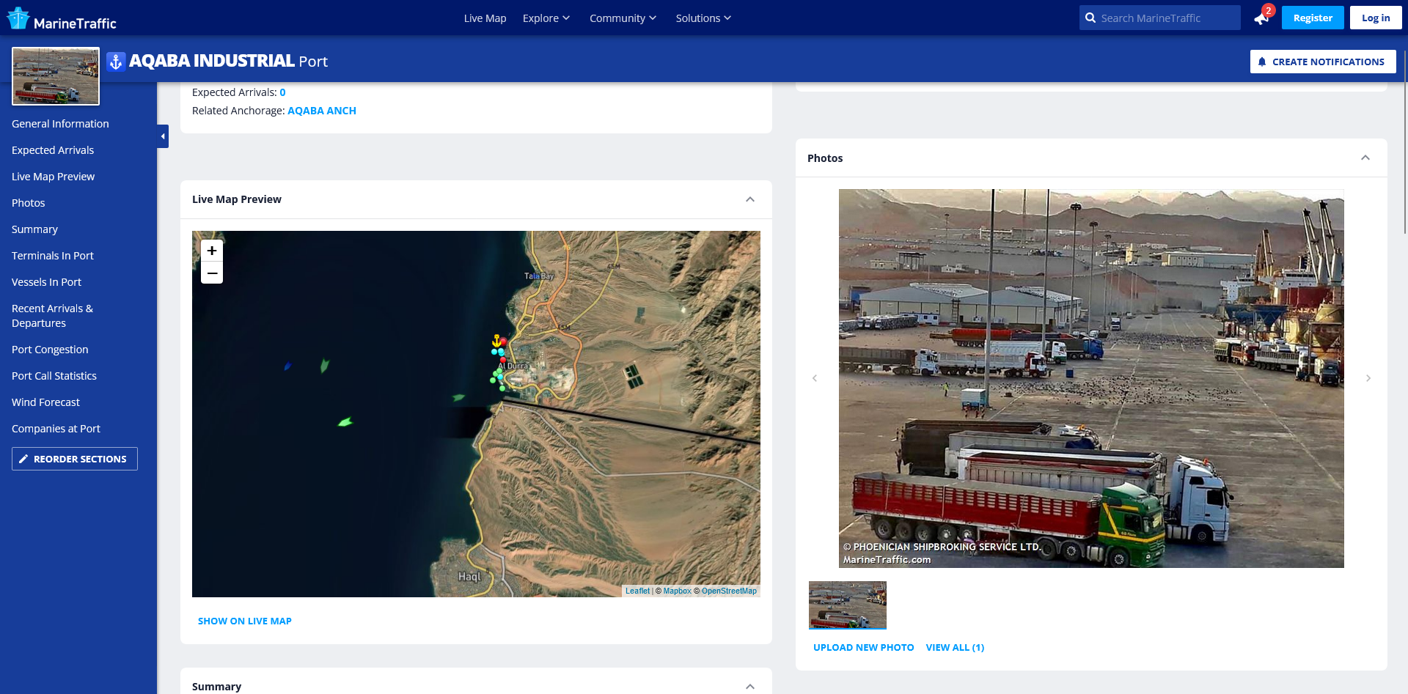Open the Solutions dropdown menu
1408x694 pixels.
click(703, 18)
